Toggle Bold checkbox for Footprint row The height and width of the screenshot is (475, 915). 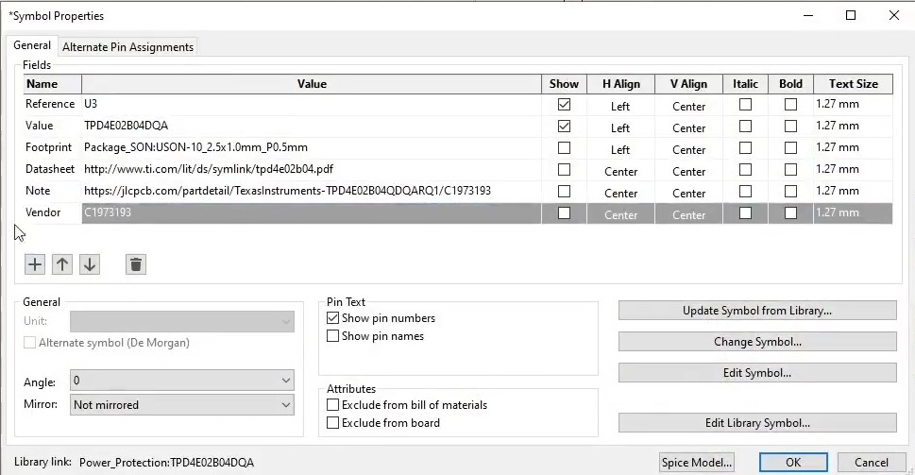790,147
